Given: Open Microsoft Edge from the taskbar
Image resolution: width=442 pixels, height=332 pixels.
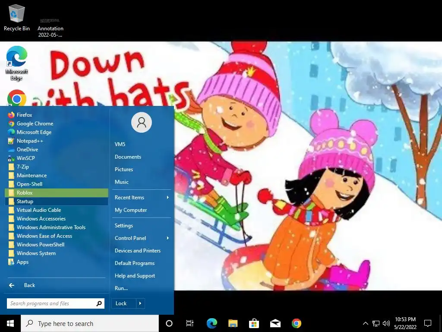Looking at the screenshot, I should tap(212, 323).
